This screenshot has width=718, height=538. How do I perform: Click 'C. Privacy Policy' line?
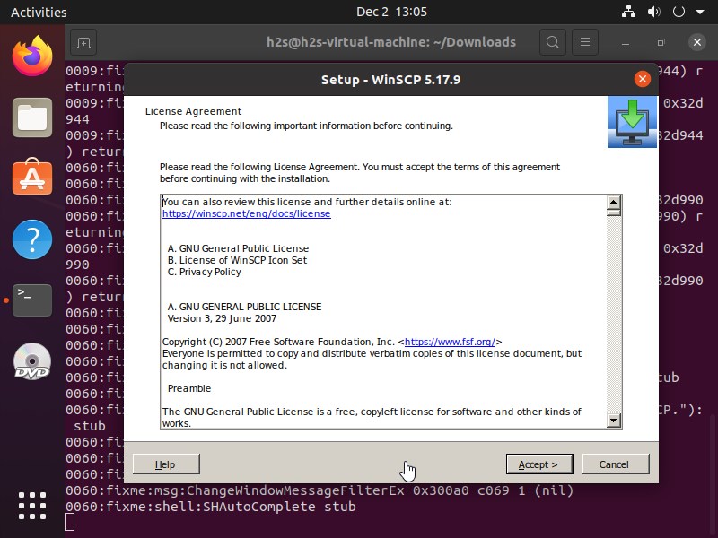[205, 272]
